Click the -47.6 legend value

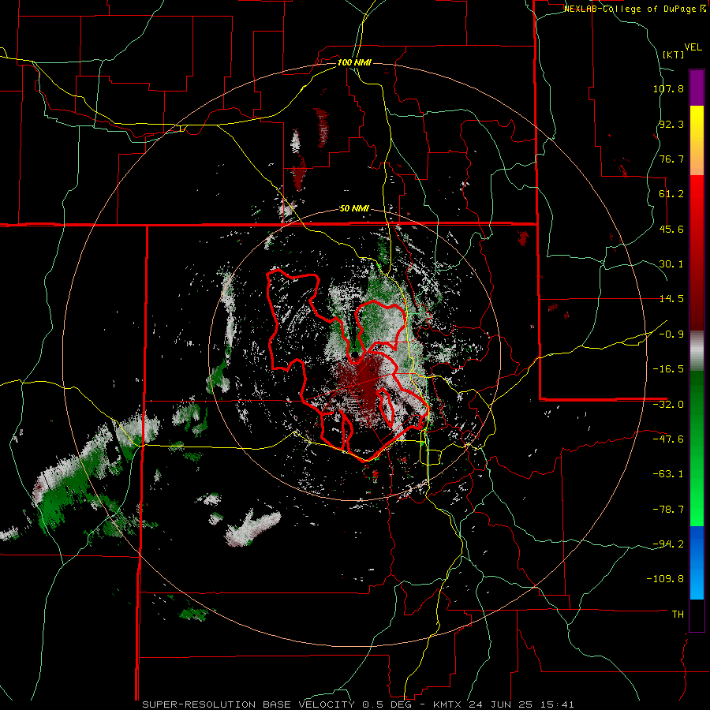click(668, 439)
